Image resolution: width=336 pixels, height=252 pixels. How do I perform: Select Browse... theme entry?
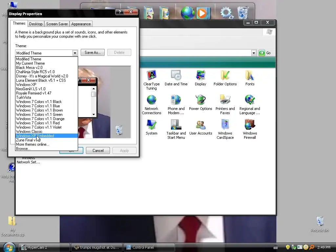47,149
